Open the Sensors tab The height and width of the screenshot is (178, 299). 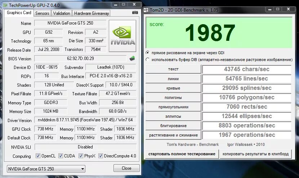42,13
